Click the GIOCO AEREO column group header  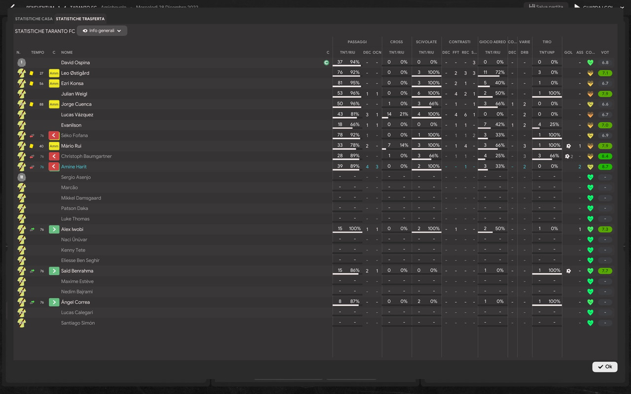492,42
